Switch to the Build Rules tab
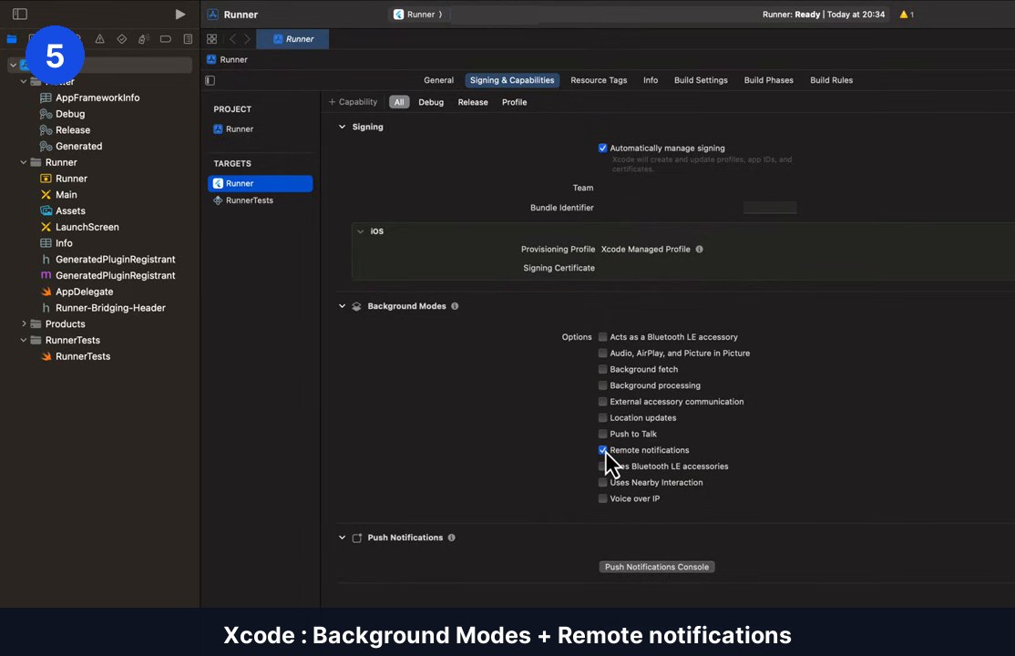Image resolution: width=1015 pixels, height=656 pixels. click(x=831, y=80)
